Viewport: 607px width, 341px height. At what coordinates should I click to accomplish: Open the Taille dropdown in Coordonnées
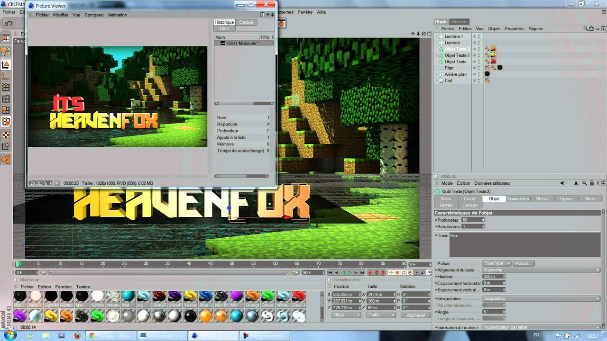(381, 315)
